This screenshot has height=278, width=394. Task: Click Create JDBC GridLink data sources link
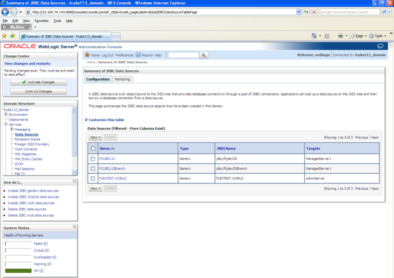pos(33,197)
